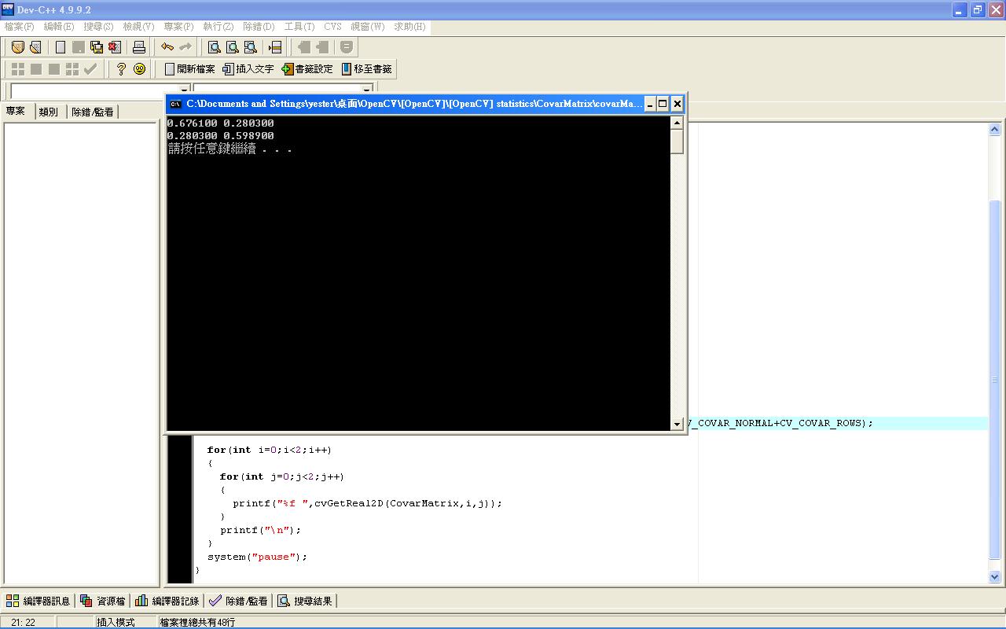The image size is (1006, 629).
Task: Open Replace using the second magnifier icon
Action: tap(232, 47)
